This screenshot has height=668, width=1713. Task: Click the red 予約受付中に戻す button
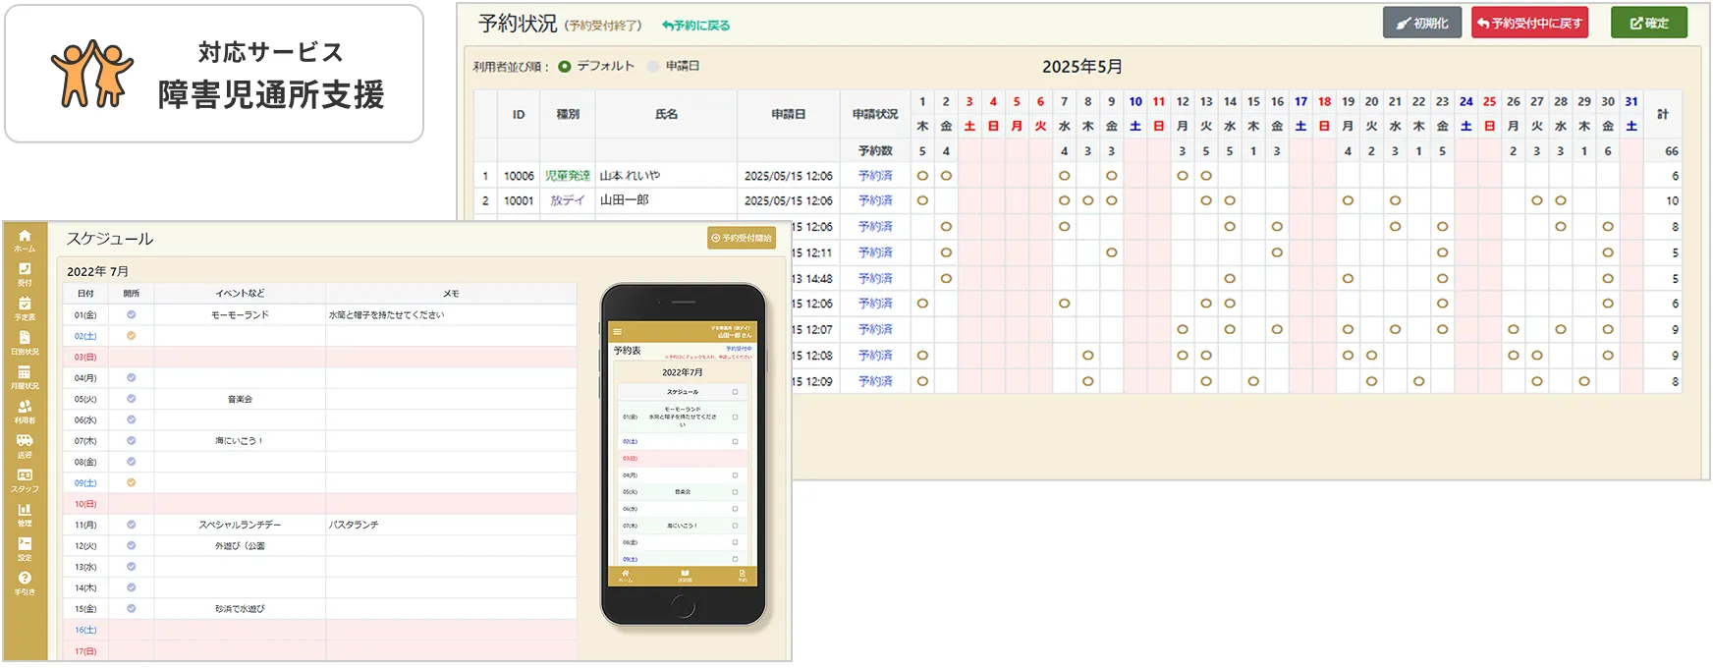1530,23
